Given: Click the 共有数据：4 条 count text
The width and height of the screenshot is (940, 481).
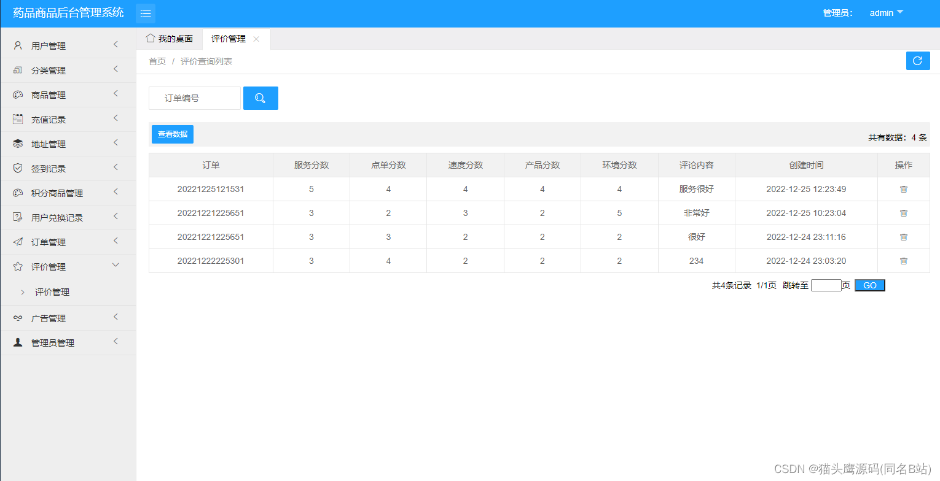Looking at the screenshot, I should [x=898, y=137].
